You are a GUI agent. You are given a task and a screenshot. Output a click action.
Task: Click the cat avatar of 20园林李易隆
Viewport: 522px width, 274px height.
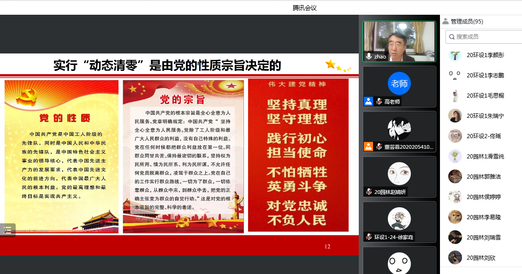(x=455, y=216)
